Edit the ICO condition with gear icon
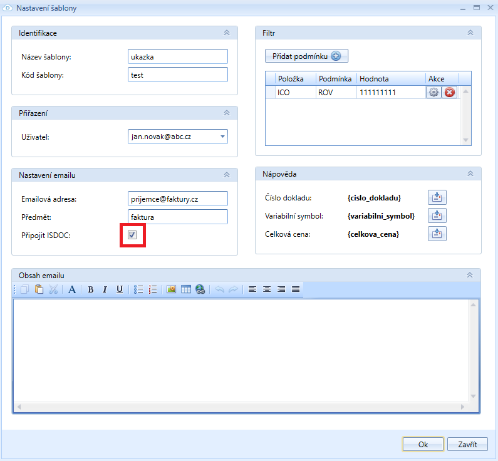The image size is (498, 461). pos(433,93)
